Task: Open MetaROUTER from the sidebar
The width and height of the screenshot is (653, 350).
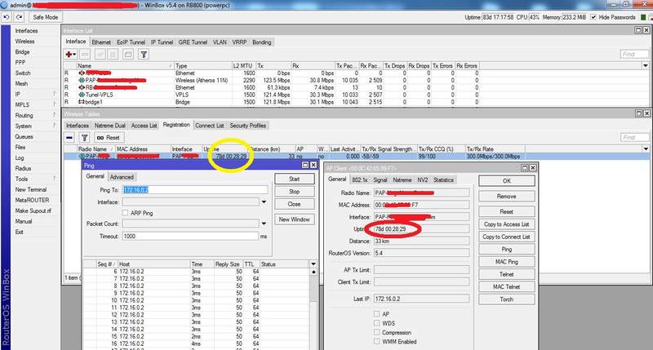Action: 32,200
